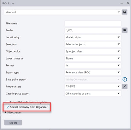This screenshot has width=131, height=130.
Task: Open the Object color dropdown
Action: [93, 51]
